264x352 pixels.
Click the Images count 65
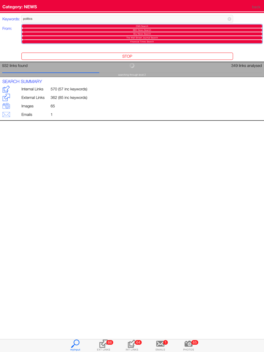click(x=53, y=106)
